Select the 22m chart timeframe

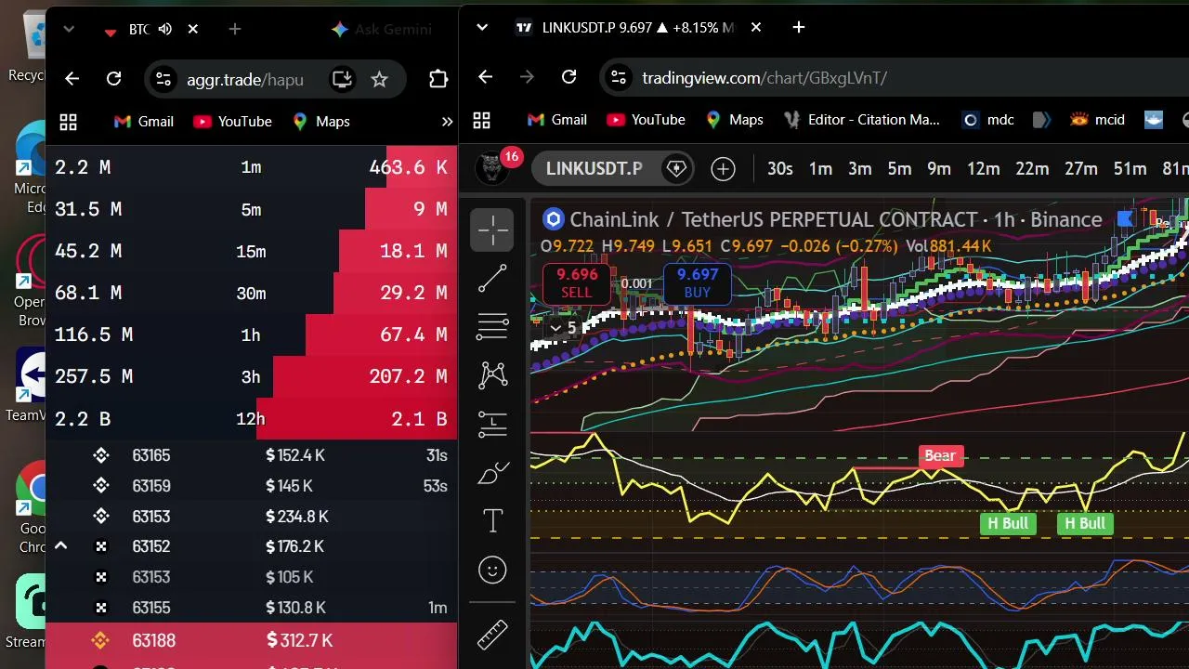[1032, 168]
